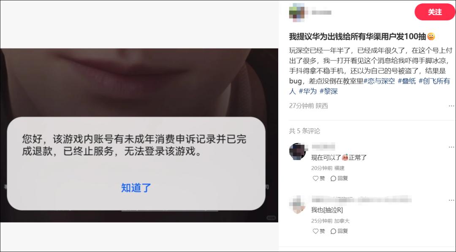This screenshot has width=456, height=252.
Task: Open avatar of first commenter from 福建
Action: (x=297, y=151)
